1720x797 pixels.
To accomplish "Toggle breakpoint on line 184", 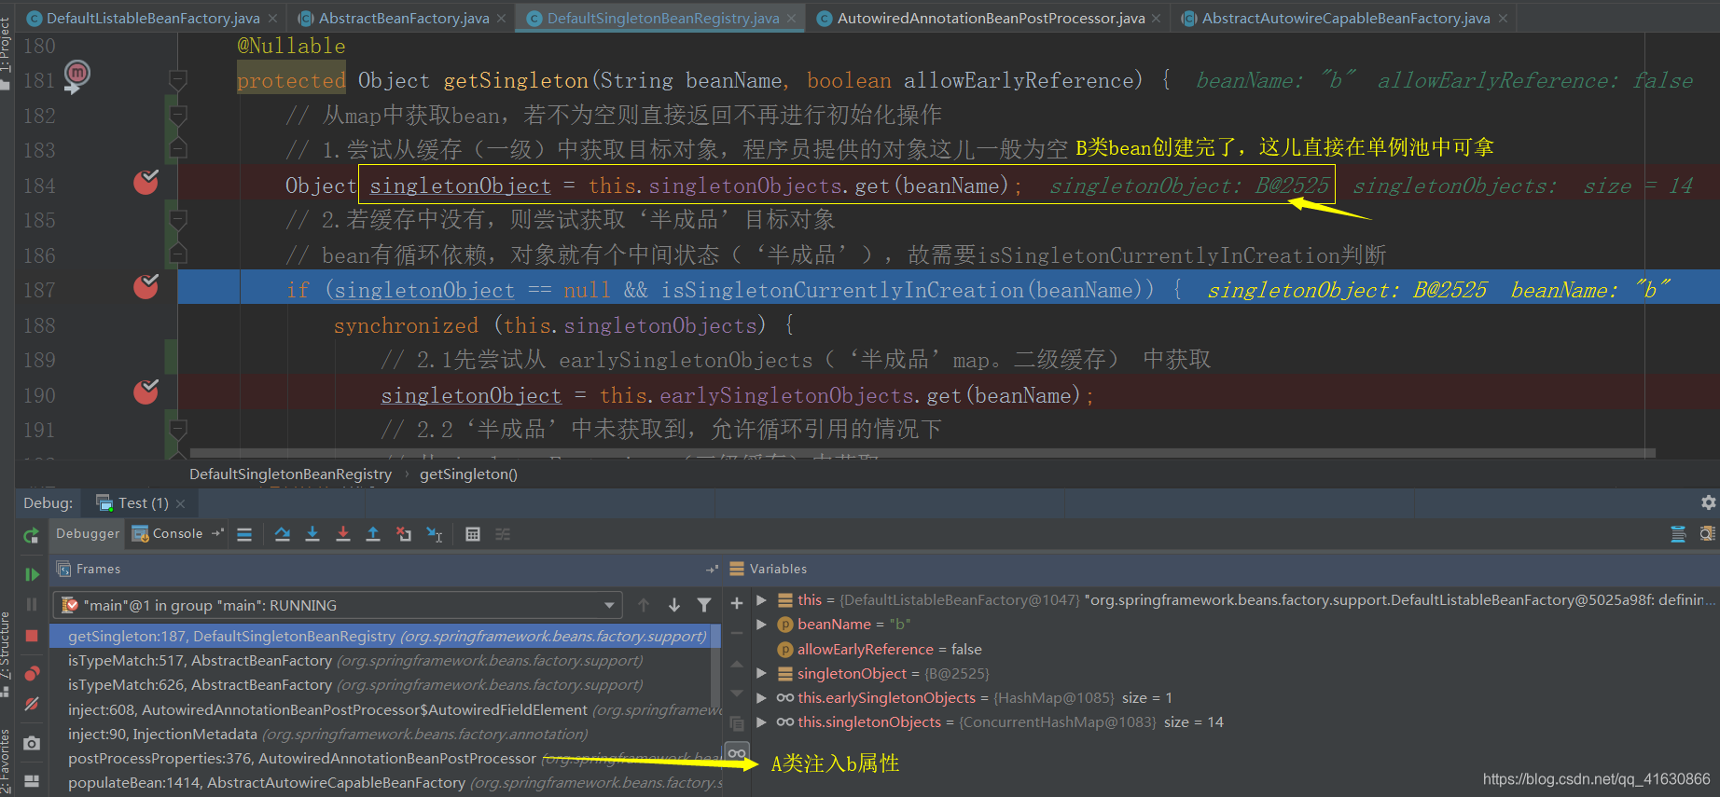I will pos(146,182).
